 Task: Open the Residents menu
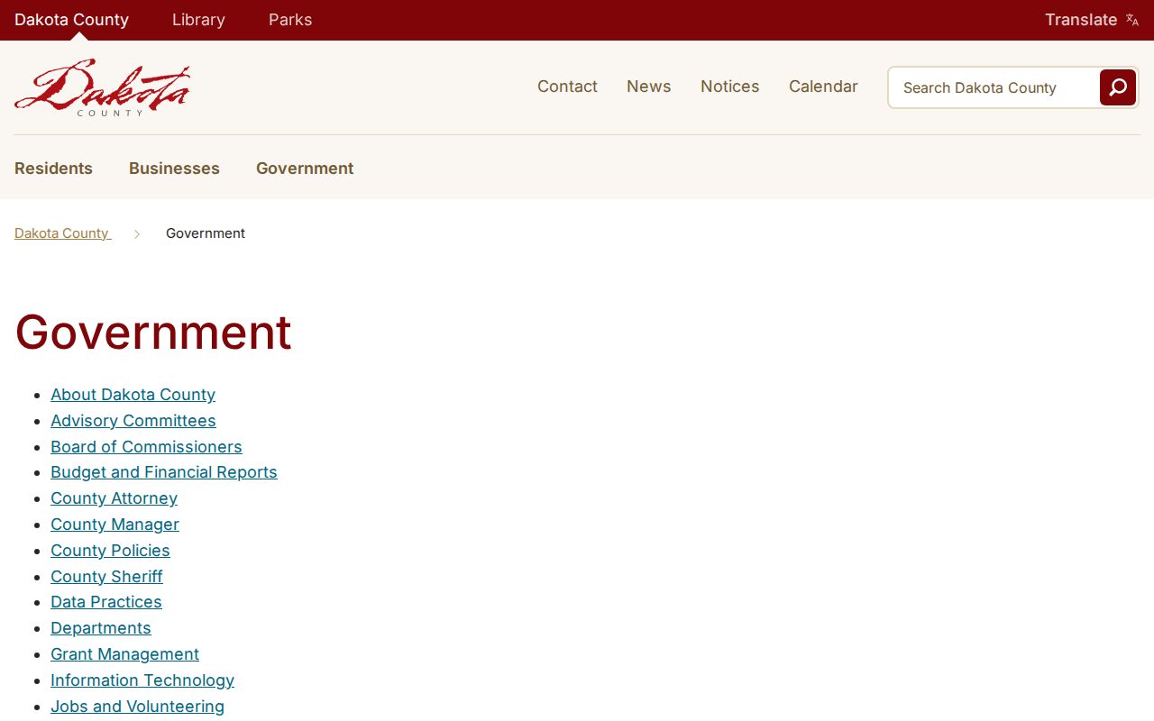53,169
